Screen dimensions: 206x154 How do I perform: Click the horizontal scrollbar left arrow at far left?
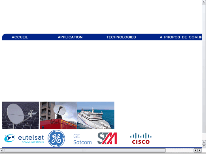pos(2,150)
